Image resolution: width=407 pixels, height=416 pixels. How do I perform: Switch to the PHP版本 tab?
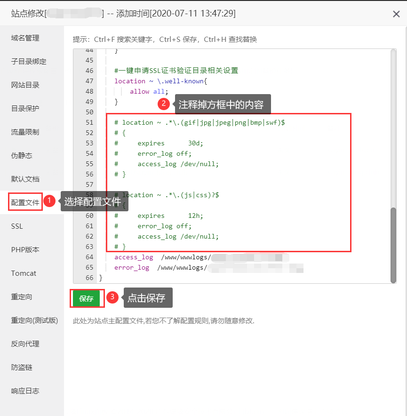25,250
